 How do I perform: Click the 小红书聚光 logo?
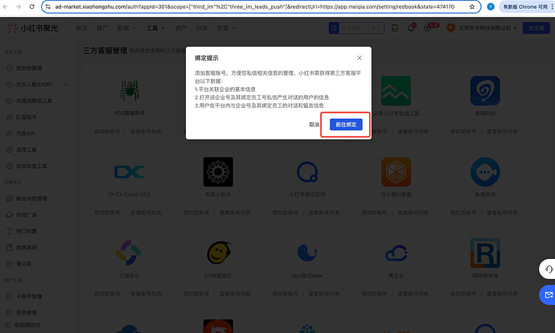tap(32, 28)
